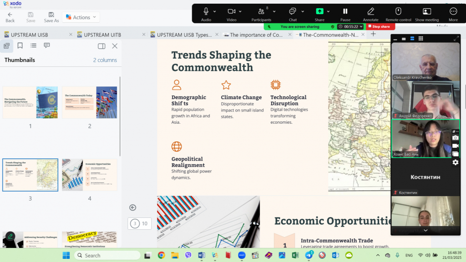Click the Stop share button
Viewport: 466px width, 262px height.
pyautogui.click(x=380, y=26)
